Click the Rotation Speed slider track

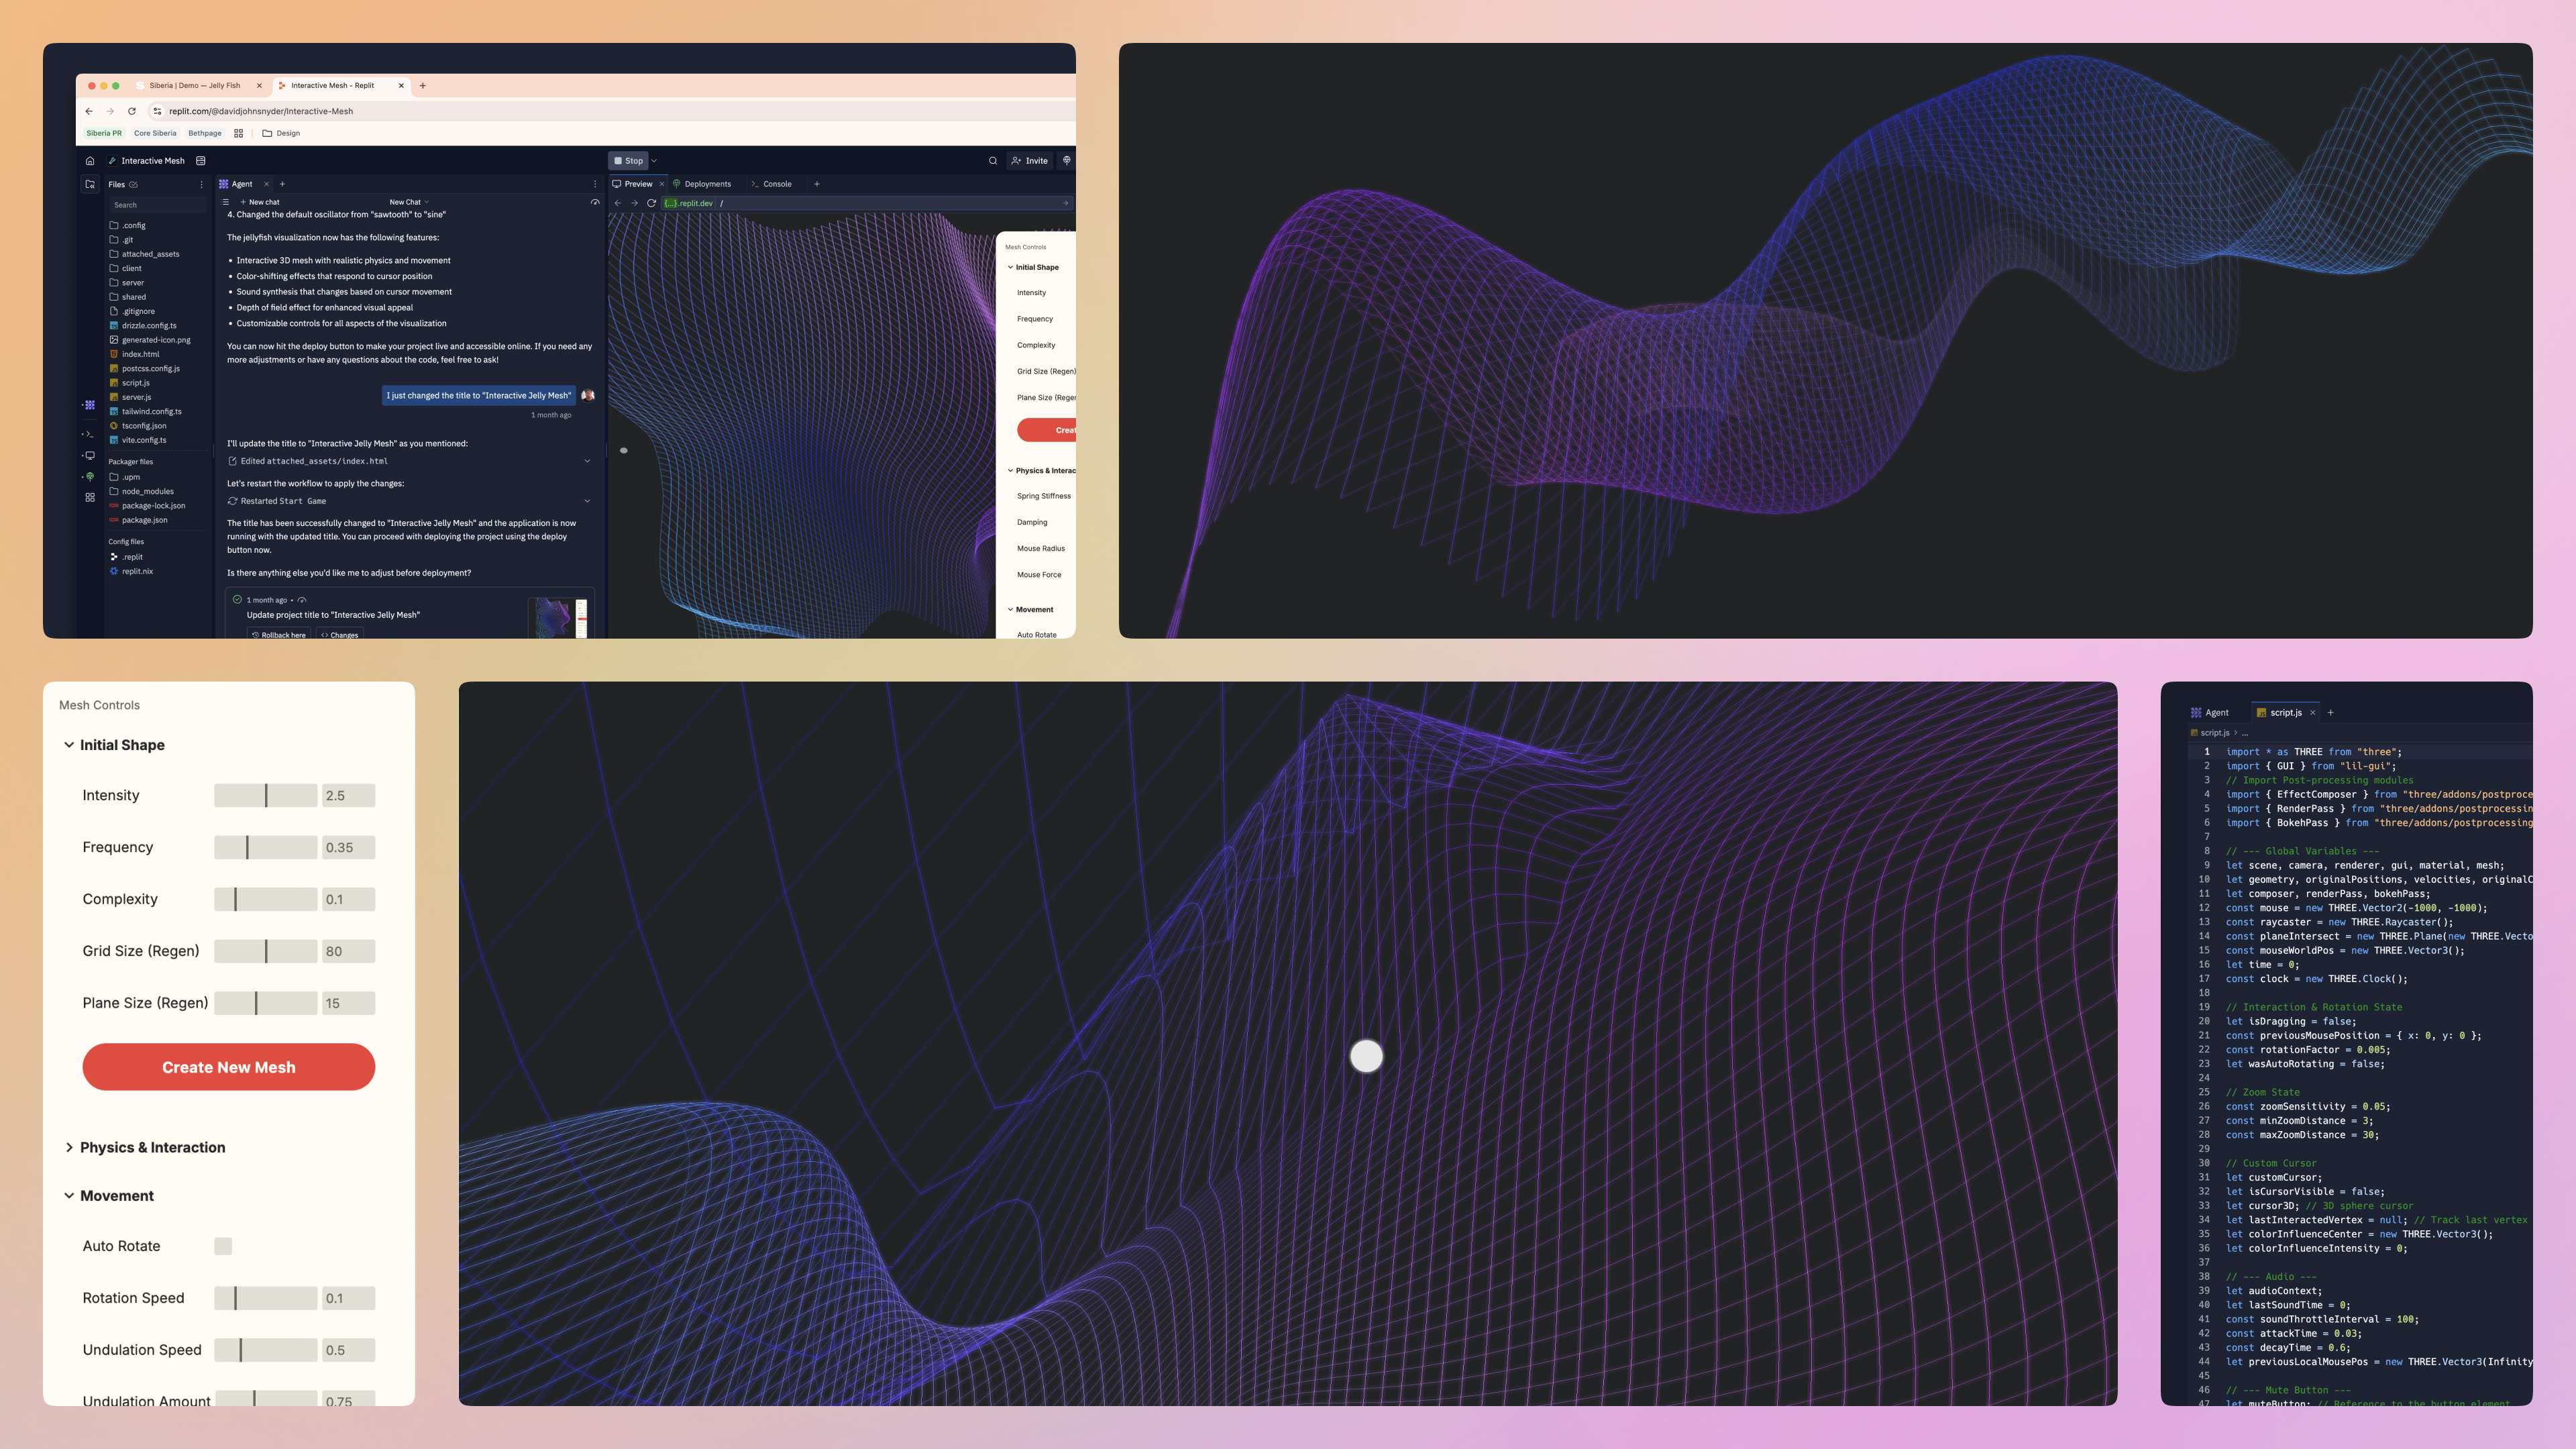[x=265, y=1298]
